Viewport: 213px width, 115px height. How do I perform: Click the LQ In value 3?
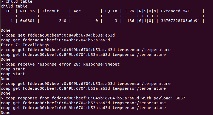pos(116,21)
